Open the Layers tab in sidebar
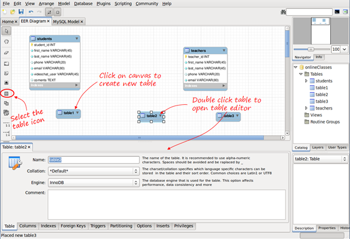Screen dimensions: 350x239 318,147
